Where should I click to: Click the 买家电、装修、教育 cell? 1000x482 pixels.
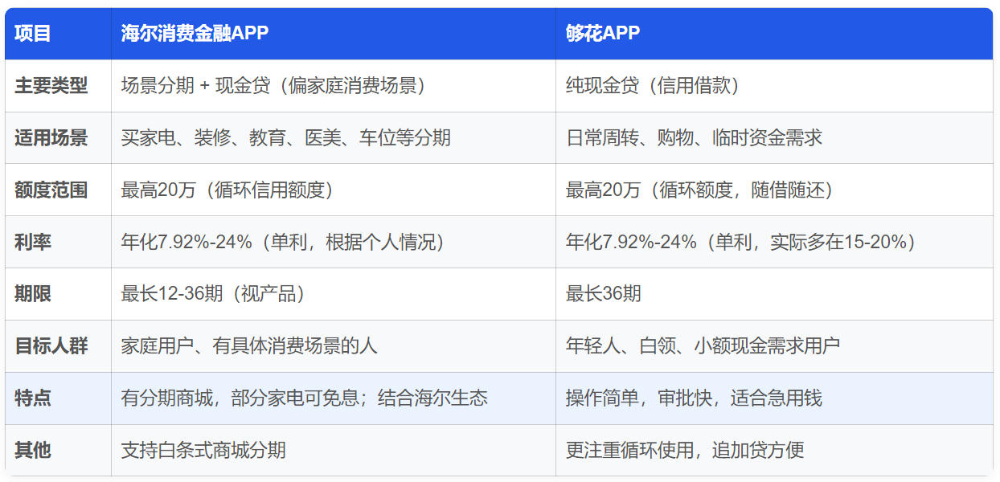coord(285,138)
